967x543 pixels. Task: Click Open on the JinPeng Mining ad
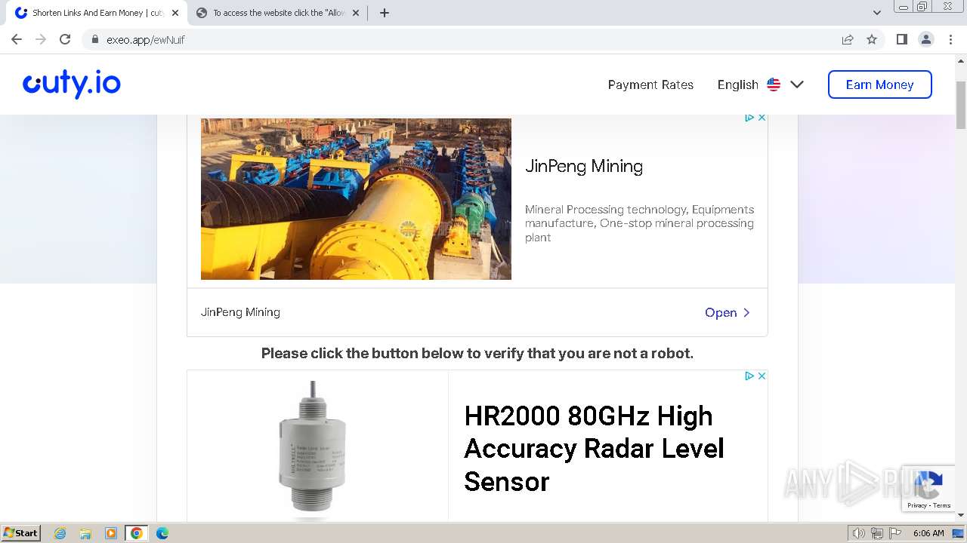tap(728, 312)
